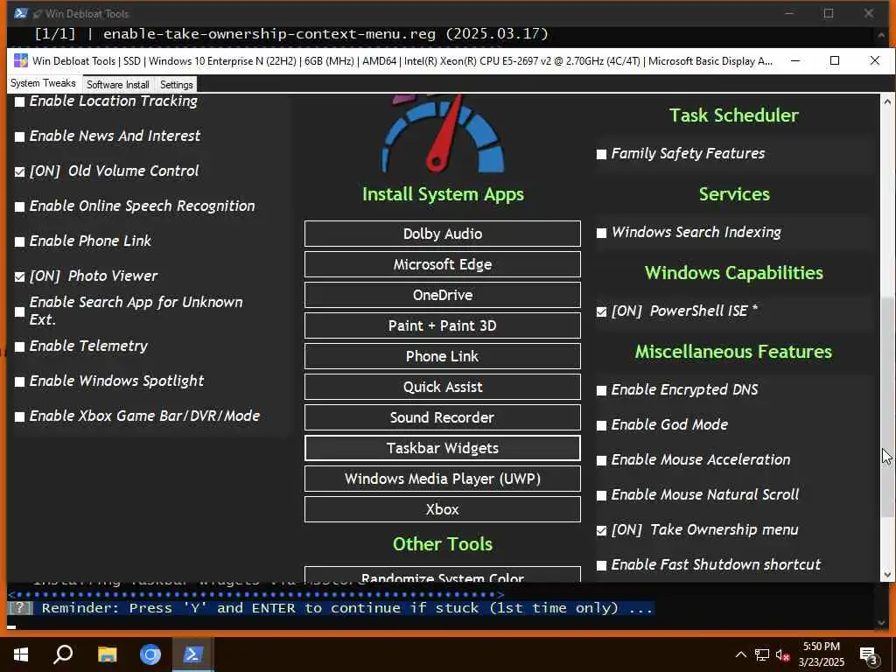Uncheck Take Ownership menu

601,530
